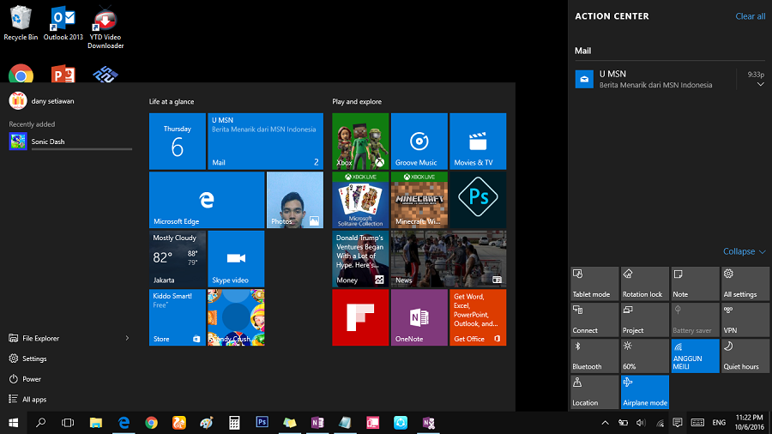Open the OneNote tile
The height and width of the screenshot is (434, 772).
click(x=419, y=317)
